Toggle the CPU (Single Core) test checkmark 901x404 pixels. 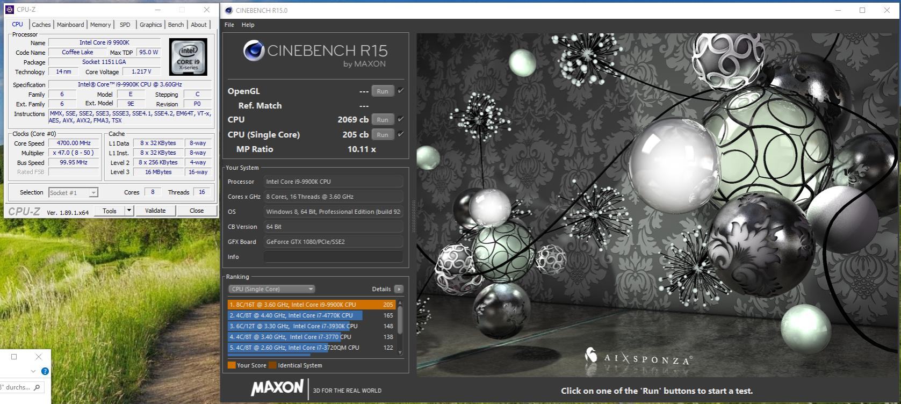click(x=401, y=134)
